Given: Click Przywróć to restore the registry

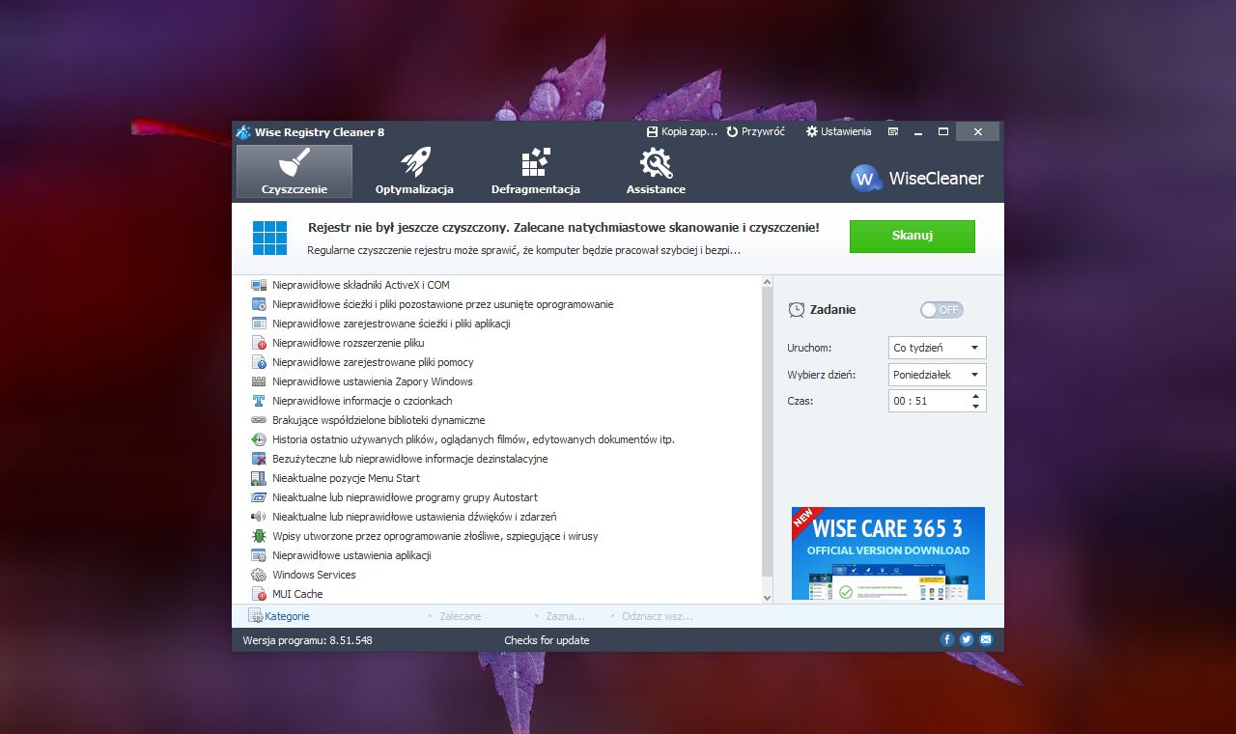Looking at the screenshot, I should point(756,131).
